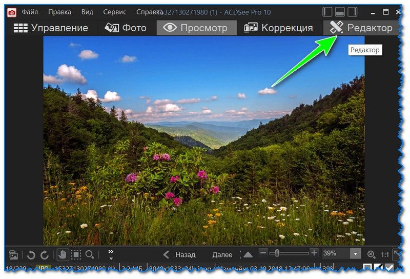The height and width of the screenshot is (279, 410).
Task: Set zoom to actual size 1:1
Action: (x=384, y=254)
